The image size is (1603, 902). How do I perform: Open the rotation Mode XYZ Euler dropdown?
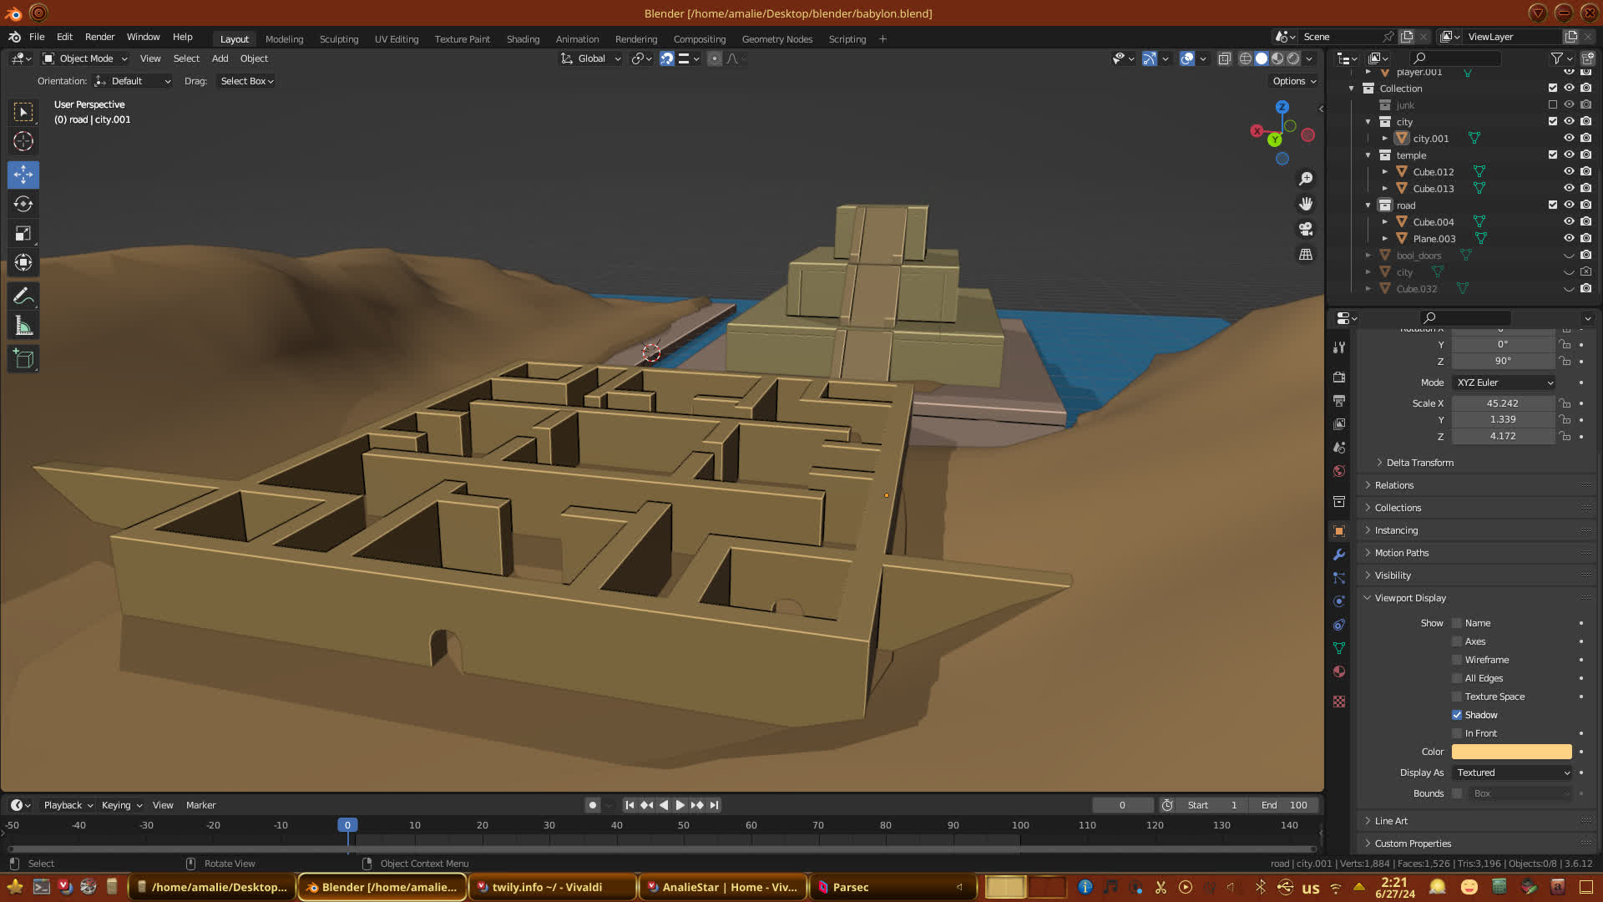pyautogui.click(x=1504, y=383)
